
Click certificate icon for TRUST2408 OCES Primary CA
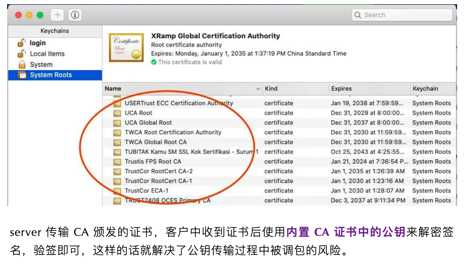(x=117, y=201)
